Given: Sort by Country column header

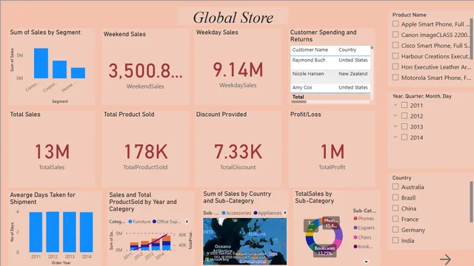Looking at the screenshot, I should pyautogui.click(x=347, y=50).
